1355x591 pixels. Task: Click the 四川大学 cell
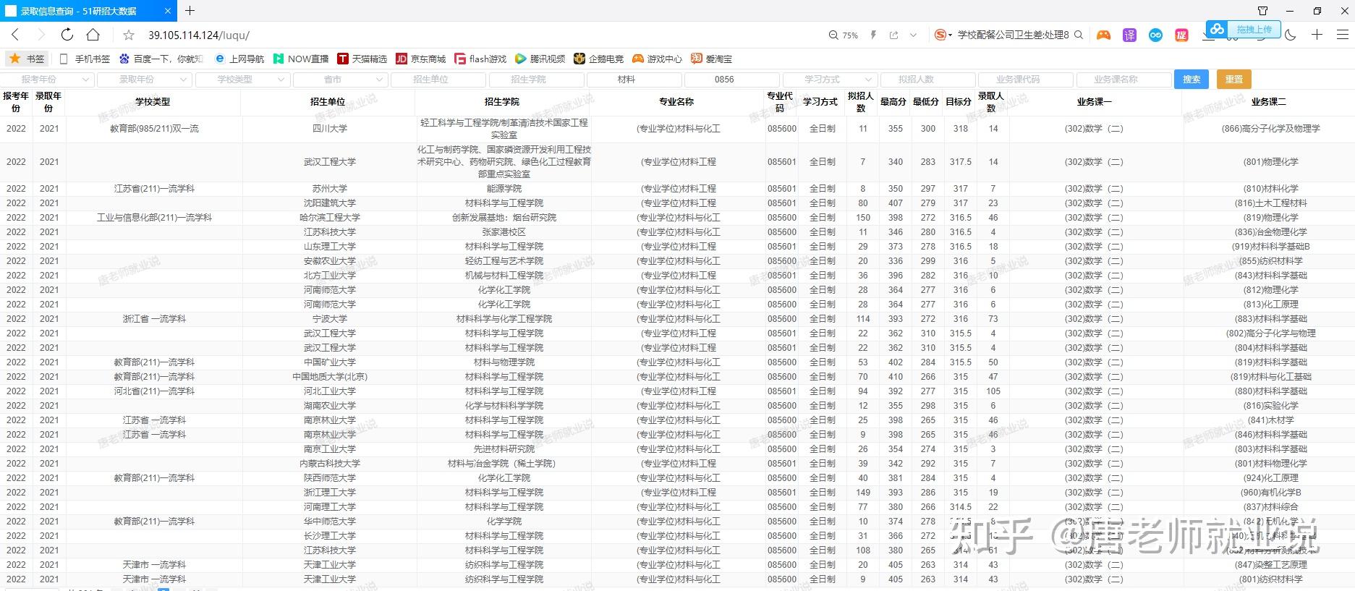(330, 129)
